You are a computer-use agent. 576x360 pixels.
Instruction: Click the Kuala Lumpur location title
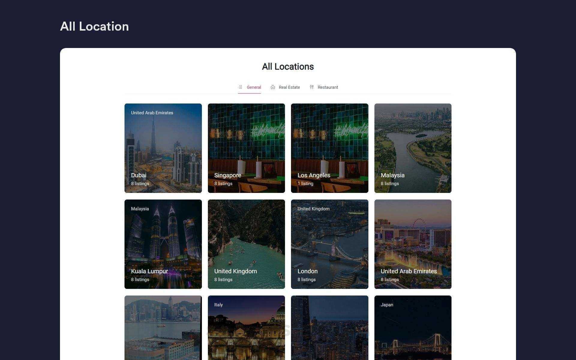point(149,271)
